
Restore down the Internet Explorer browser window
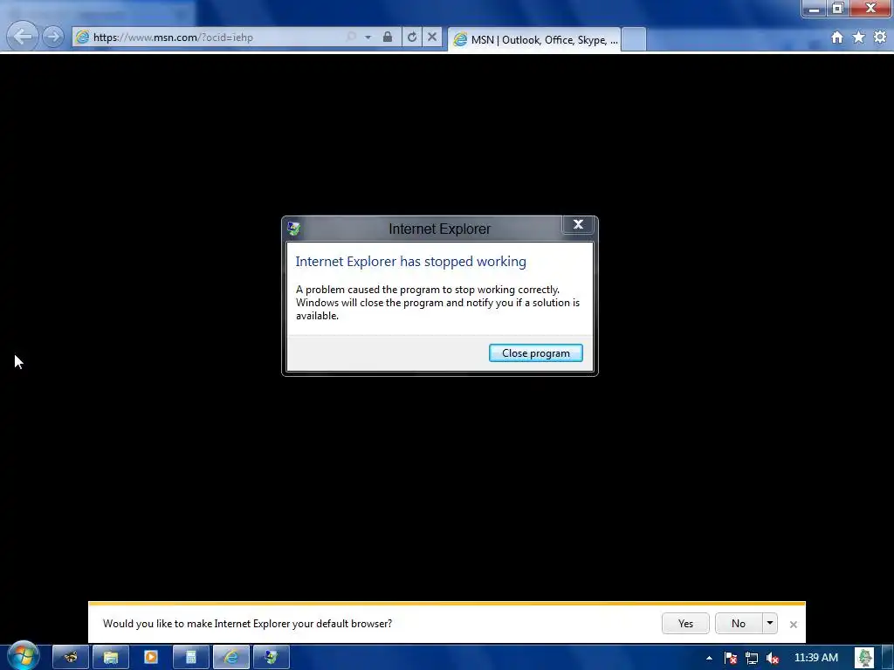(837, 9)
